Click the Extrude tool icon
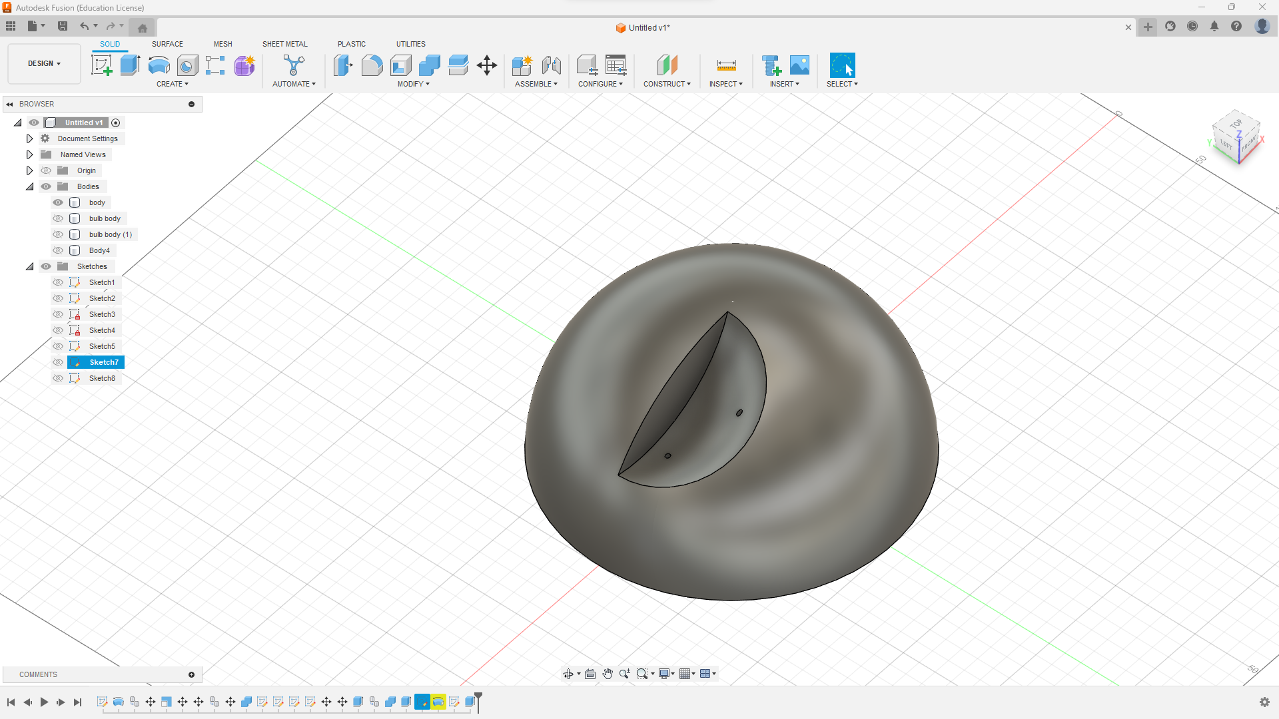Screen dimensions: 1279x719 pos(130,65)
